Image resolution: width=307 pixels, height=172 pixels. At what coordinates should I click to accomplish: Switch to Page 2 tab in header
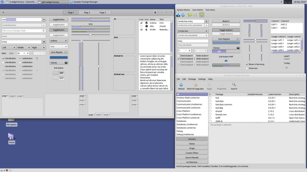click(x=87, y=12)
